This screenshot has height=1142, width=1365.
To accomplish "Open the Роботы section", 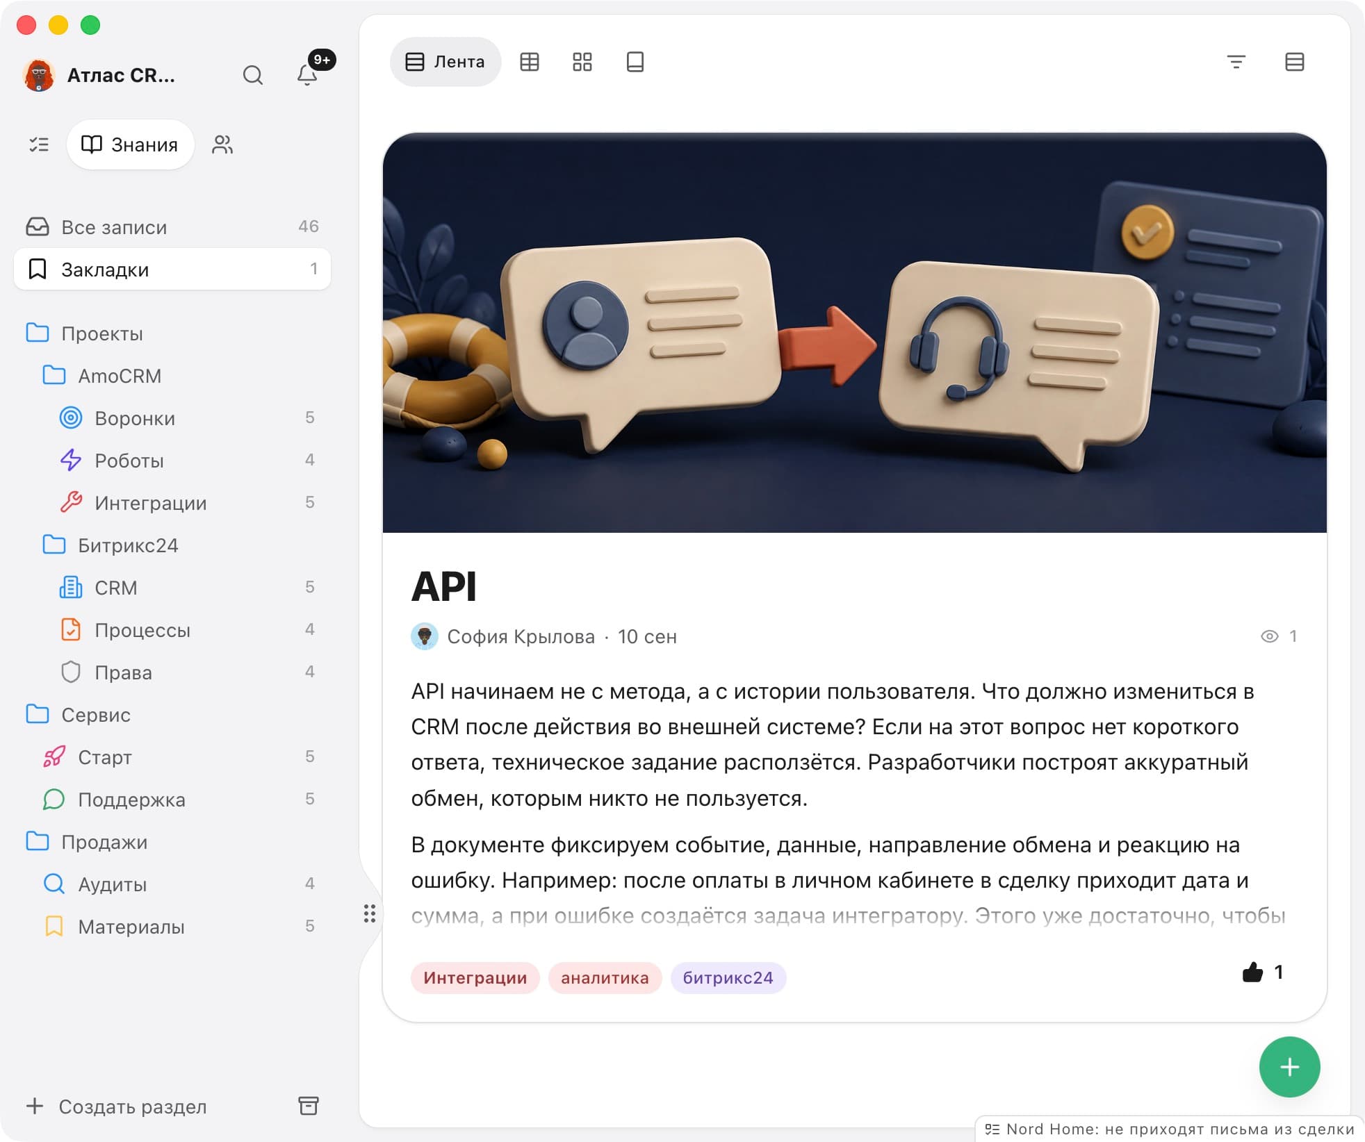I will tap(172, 461).
